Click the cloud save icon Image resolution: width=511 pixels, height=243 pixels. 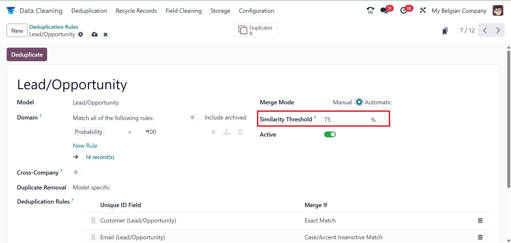(x=95, y=35)
